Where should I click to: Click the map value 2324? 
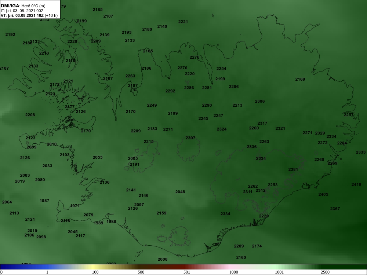pyautogui.click(x=222, y=129)
